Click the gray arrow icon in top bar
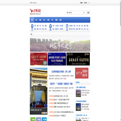 89,3
